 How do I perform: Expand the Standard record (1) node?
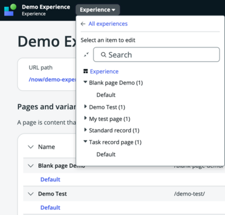coord(85,130)
